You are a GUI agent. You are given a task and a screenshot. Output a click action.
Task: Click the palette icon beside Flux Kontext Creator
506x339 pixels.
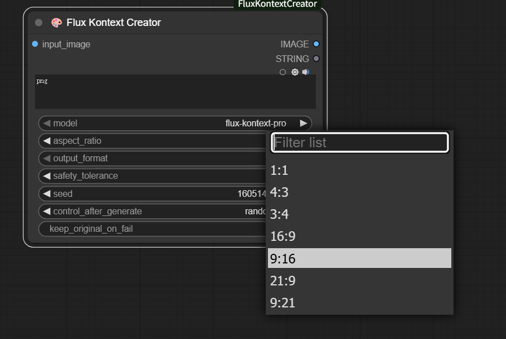coord(56,23)
